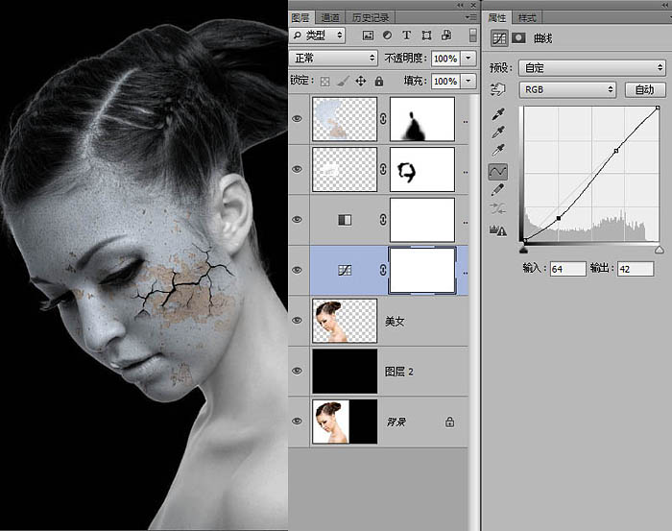Click the black point slider under curve
The height and width of the screenshot is (531, 672).
click(524, 250)
